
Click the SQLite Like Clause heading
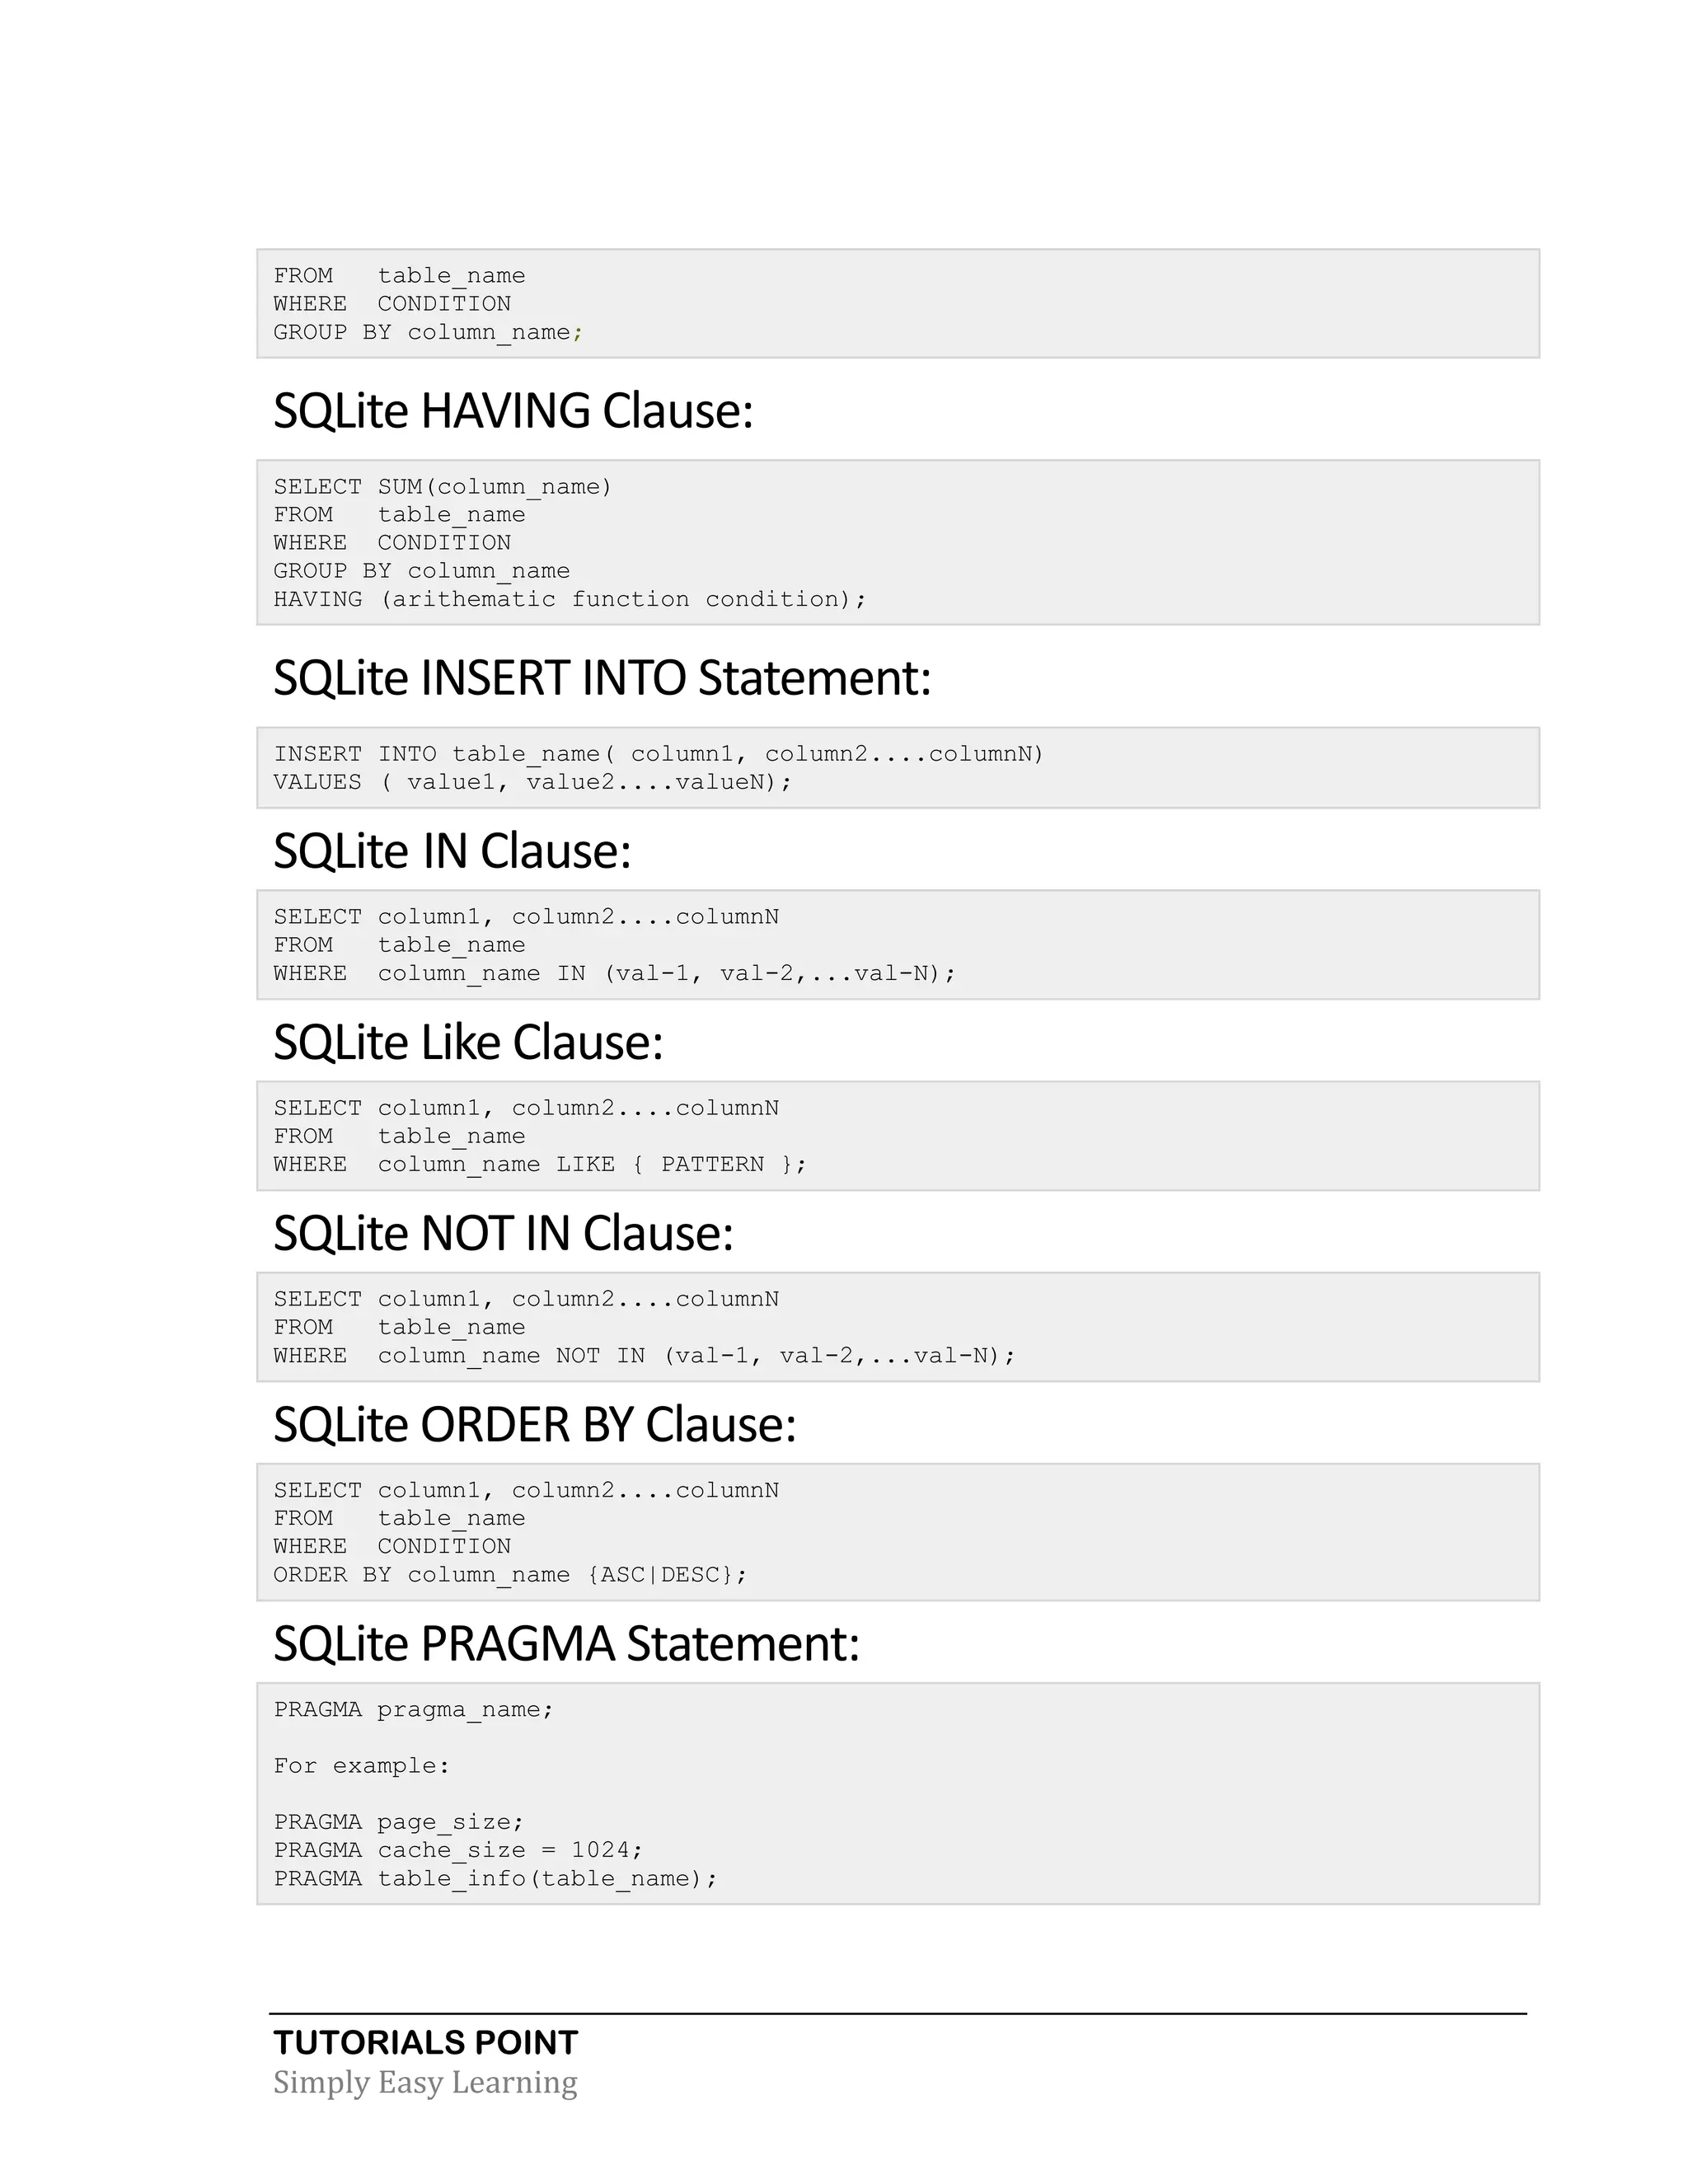point(468,1042)
